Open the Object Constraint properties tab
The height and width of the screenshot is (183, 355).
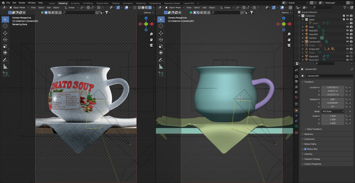[296, 121]
